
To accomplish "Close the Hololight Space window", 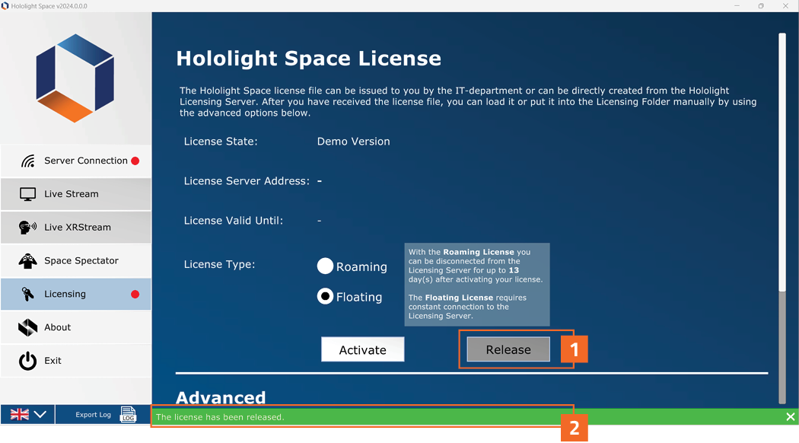I will pos(786,6).
